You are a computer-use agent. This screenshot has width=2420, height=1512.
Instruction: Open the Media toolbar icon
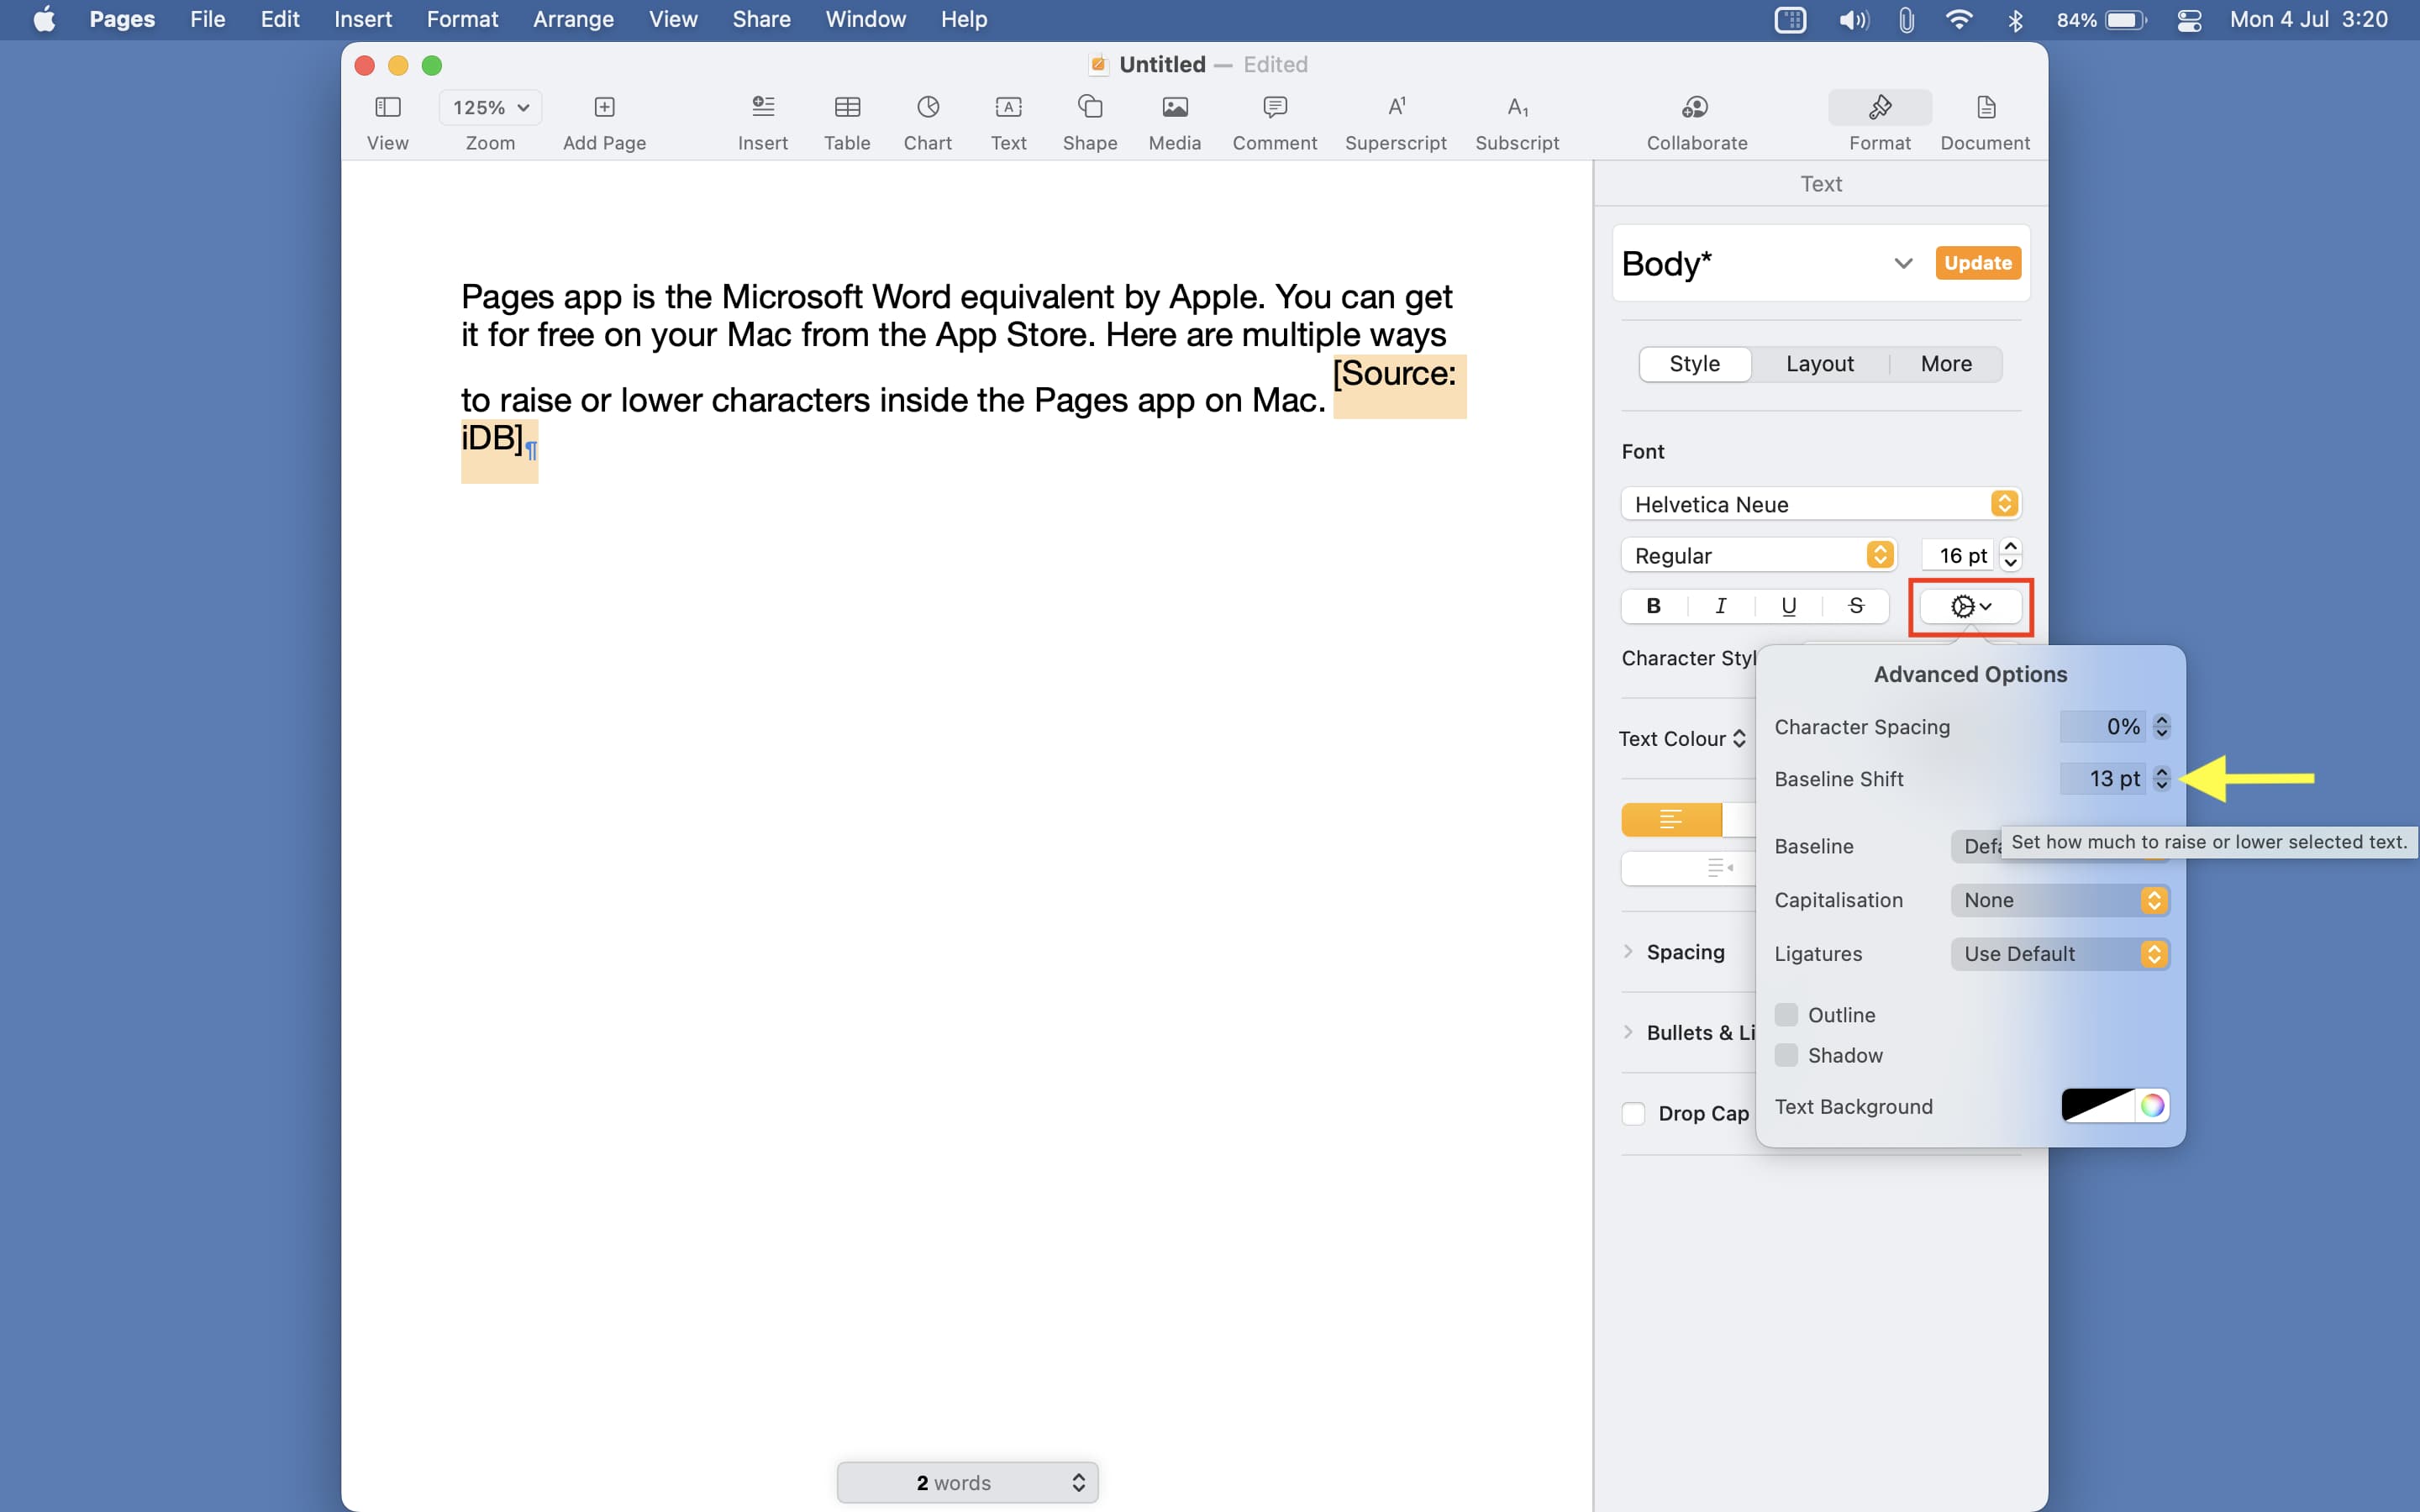(1175, 107)
